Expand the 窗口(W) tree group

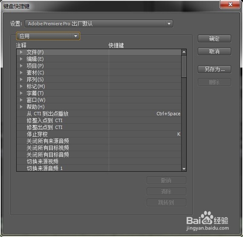click(21, 100)
